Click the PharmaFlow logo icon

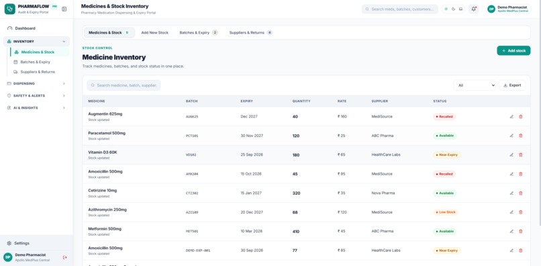pyautogui.click(x=9, y=9)
